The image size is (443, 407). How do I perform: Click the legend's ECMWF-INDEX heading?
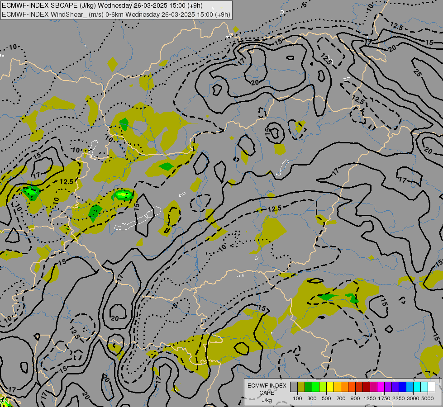(x=267, y=386)
